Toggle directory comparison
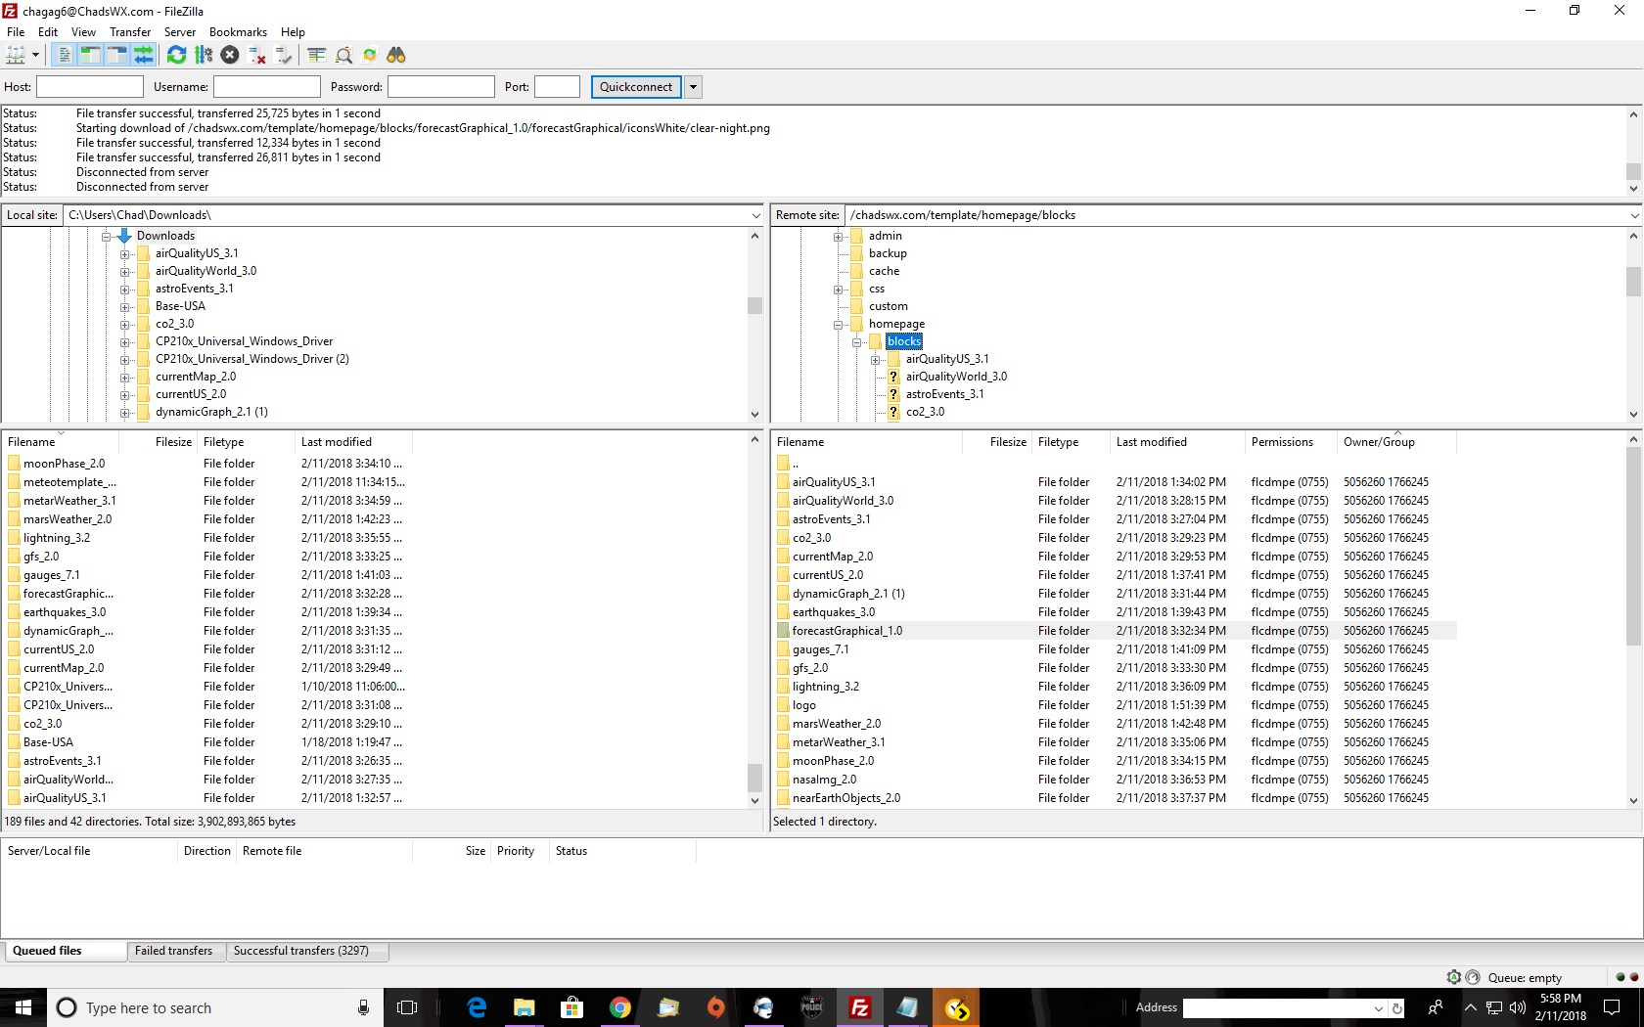 [x=343, y=55]
